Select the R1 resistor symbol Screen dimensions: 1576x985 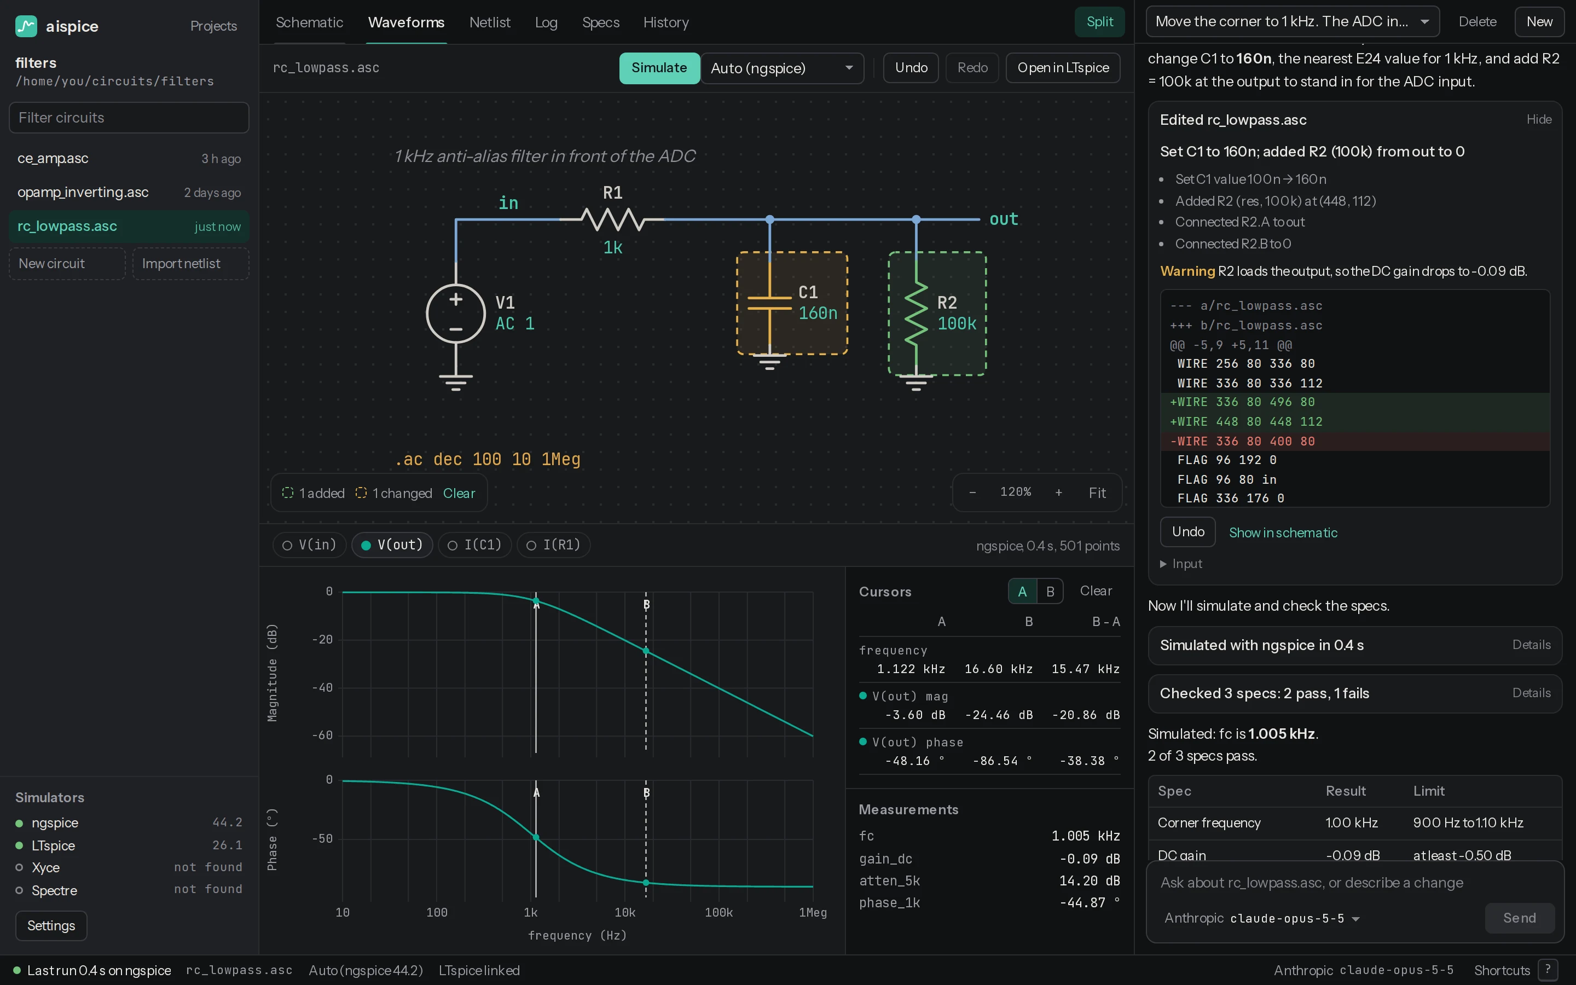[613, 219]
